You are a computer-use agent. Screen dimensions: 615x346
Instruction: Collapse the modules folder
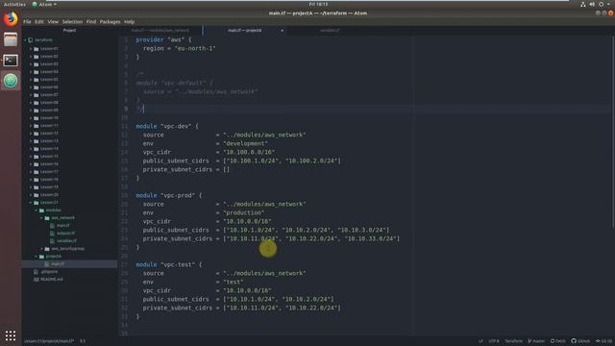[x=37, y=210]
